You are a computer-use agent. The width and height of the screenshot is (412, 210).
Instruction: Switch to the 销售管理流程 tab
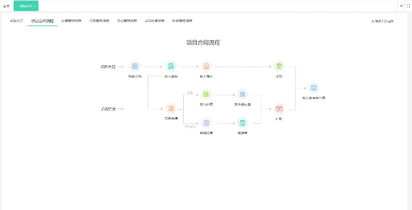point(71,21)
